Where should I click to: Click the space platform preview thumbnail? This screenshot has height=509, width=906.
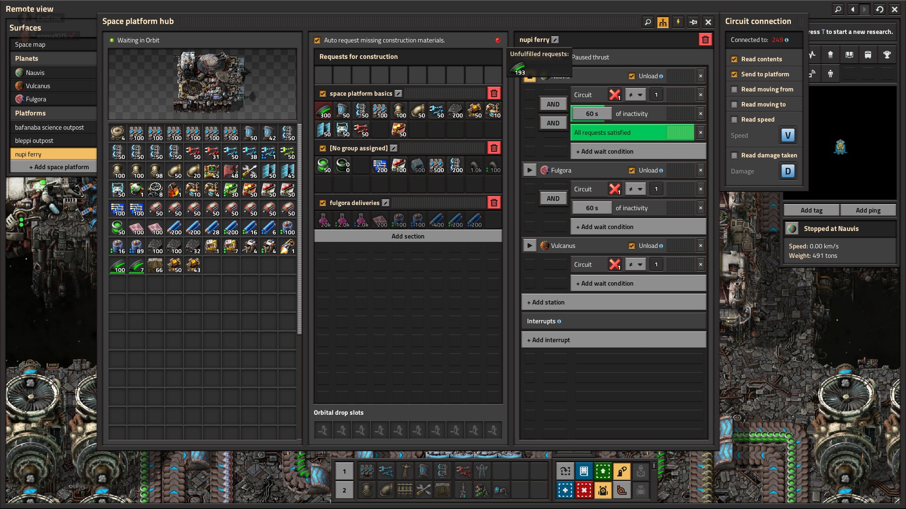point(202,84)
